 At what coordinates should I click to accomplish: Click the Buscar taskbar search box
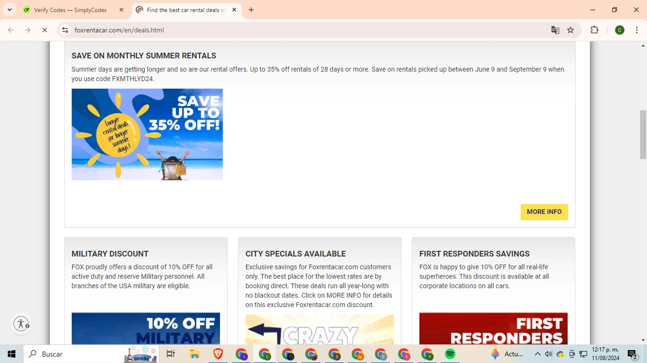pyautogui.click(x=91, y=354)
